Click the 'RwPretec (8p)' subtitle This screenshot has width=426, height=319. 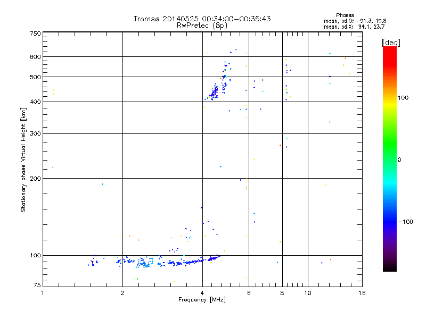(x=202, y=26)
